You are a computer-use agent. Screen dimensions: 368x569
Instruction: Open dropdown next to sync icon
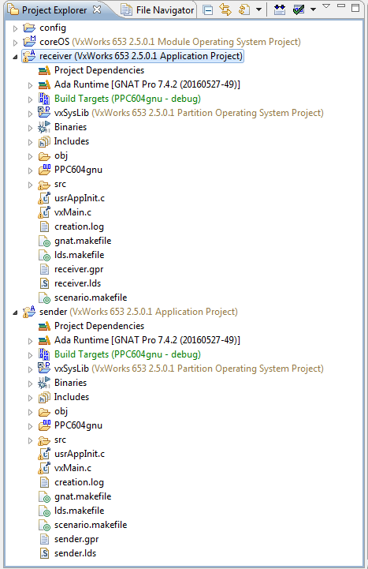(258, 9)
